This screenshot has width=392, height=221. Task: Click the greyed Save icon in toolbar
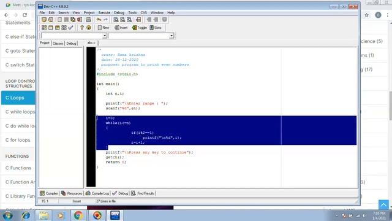pos(66,20)
